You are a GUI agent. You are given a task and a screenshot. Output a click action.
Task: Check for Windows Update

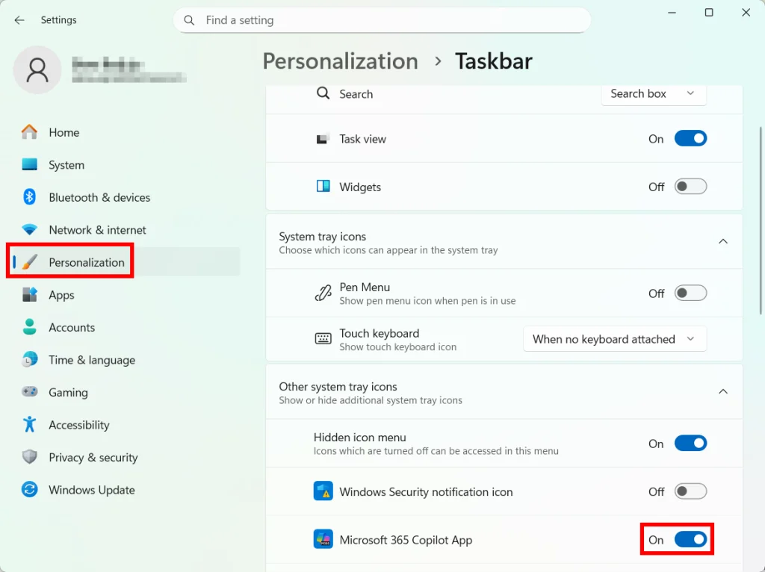(x=91, y=490)
